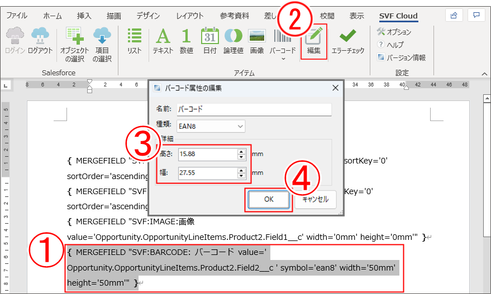Decrease 幅 with down arrow

(241, 176)
